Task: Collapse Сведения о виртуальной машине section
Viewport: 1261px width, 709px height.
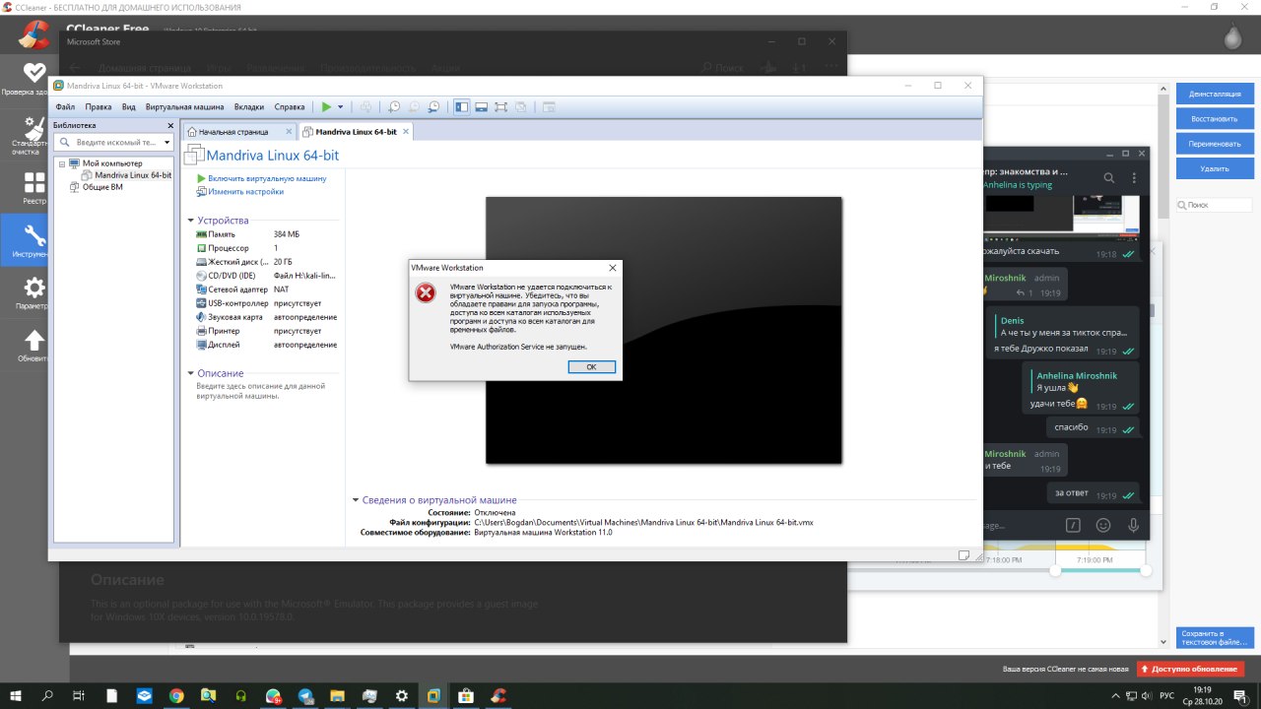Action: 356,500
